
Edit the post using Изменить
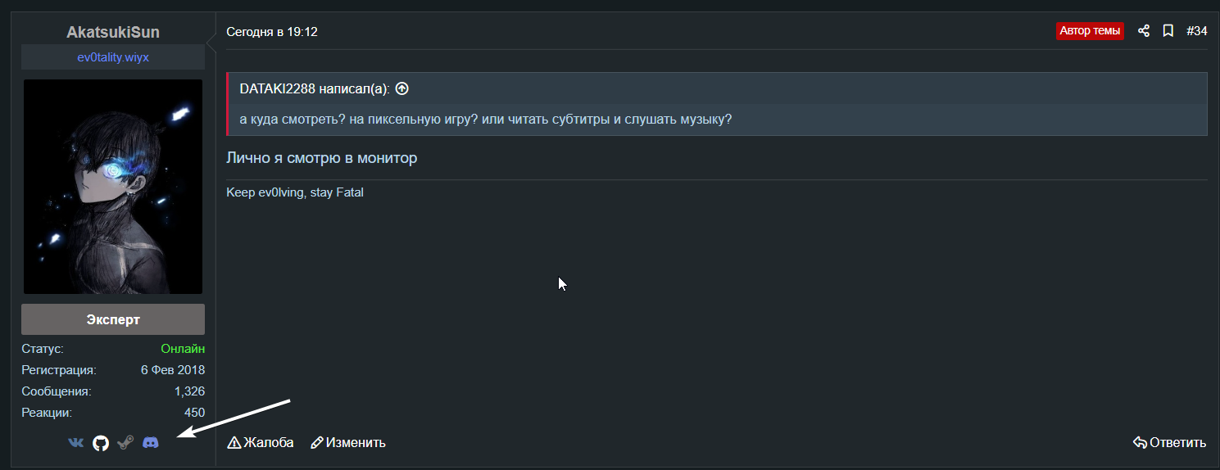click(356, 443)
